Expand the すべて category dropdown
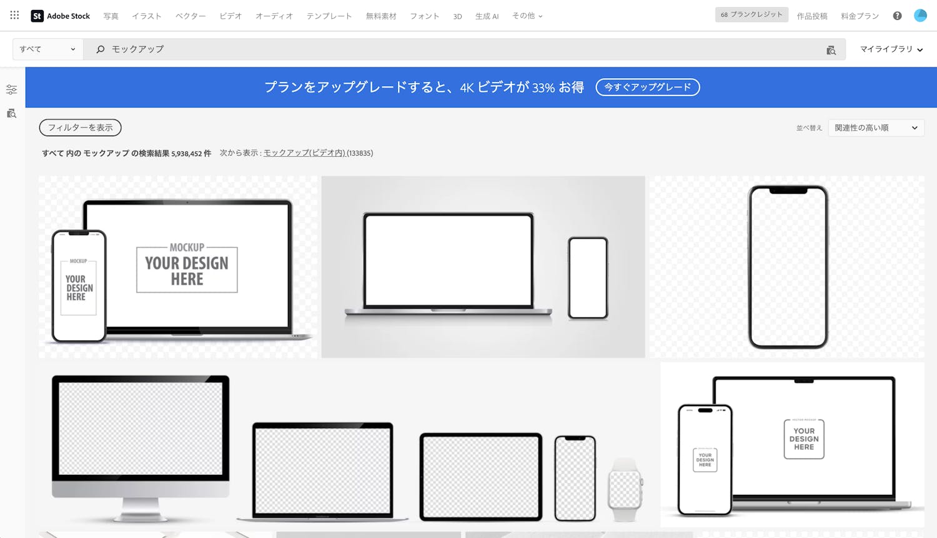937x538 pixels. 47,49
